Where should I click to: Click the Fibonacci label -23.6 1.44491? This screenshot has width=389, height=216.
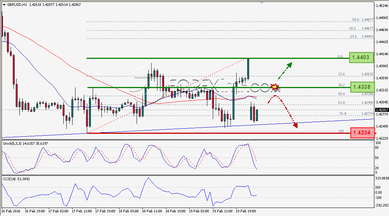click(361, 37)
